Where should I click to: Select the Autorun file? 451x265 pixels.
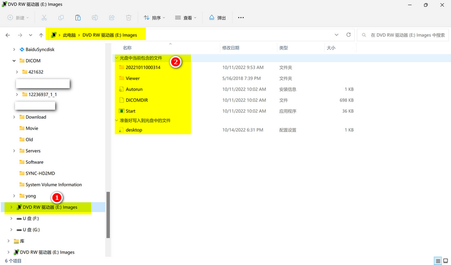[x=134, y=89]
